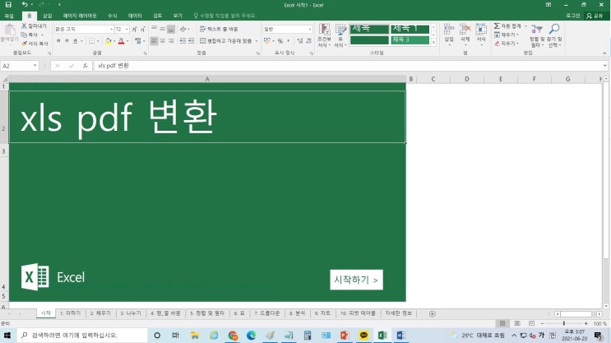The image size is (611, 343).
Task: Align text to the left
Action: click(x=155, y=40)
